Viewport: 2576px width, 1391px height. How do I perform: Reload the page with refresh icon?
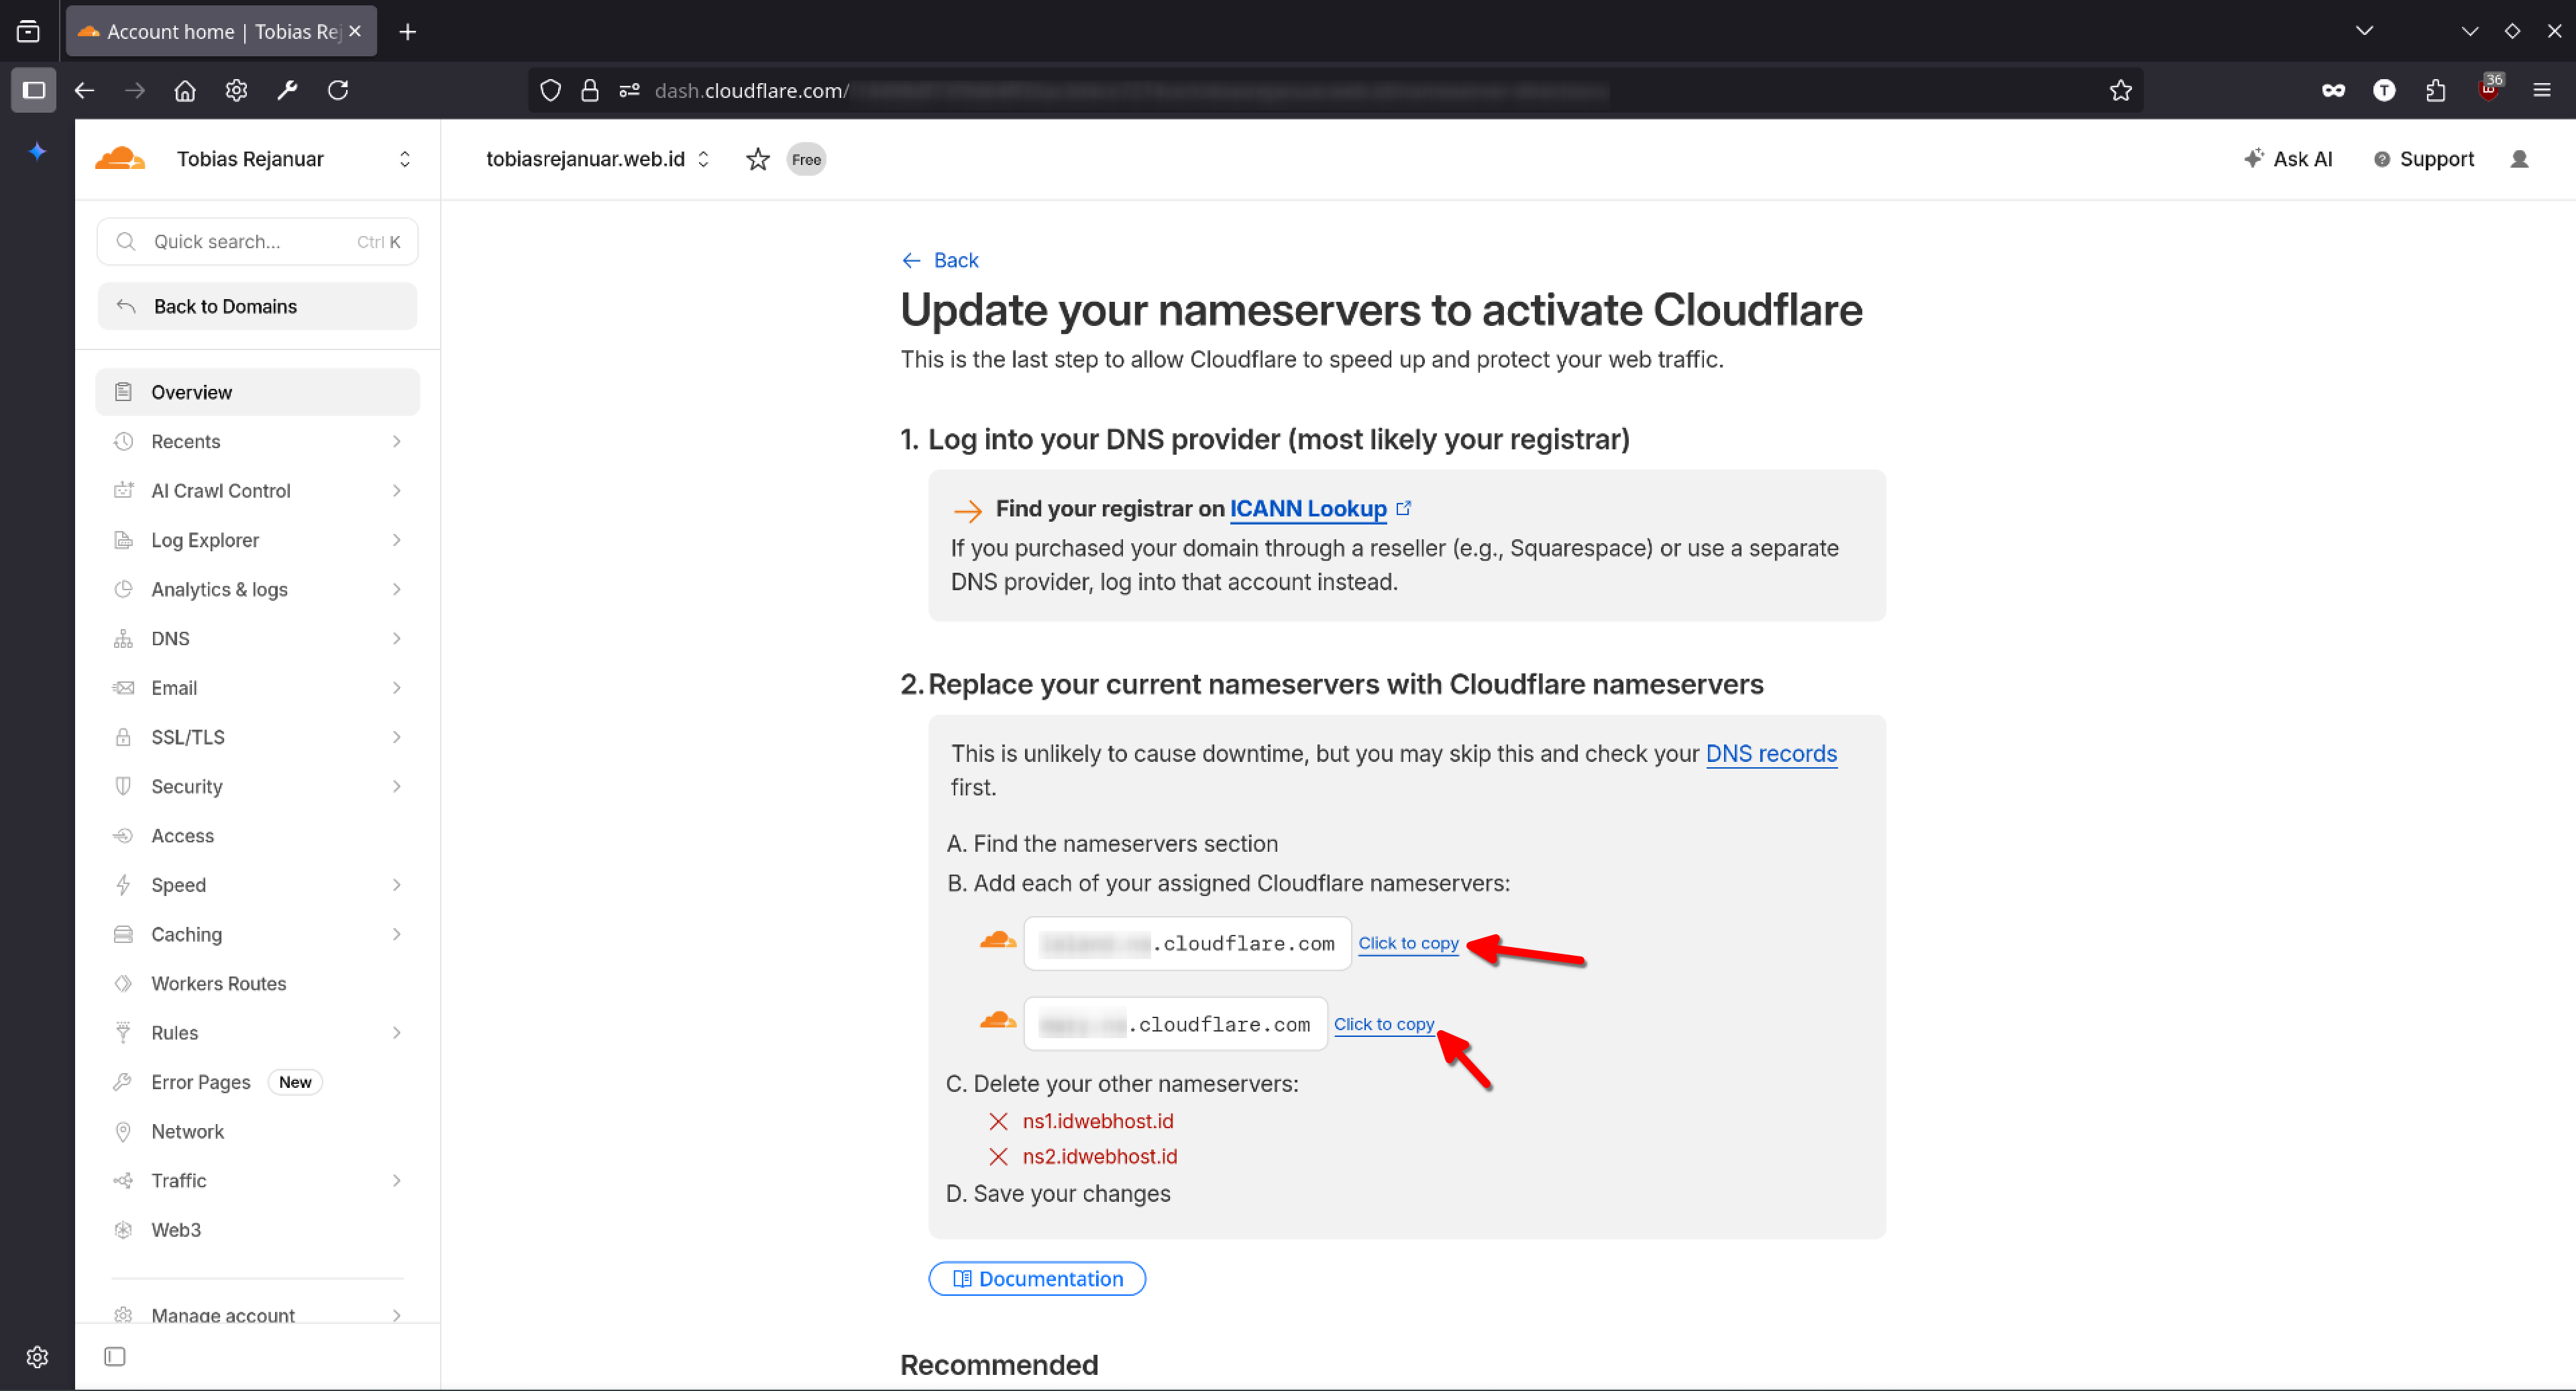338,90
